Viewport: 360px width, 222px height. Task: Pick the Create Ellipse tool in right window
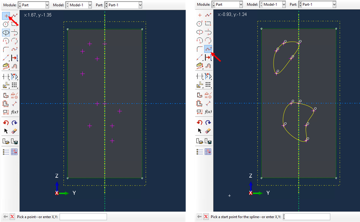[200, 32]
